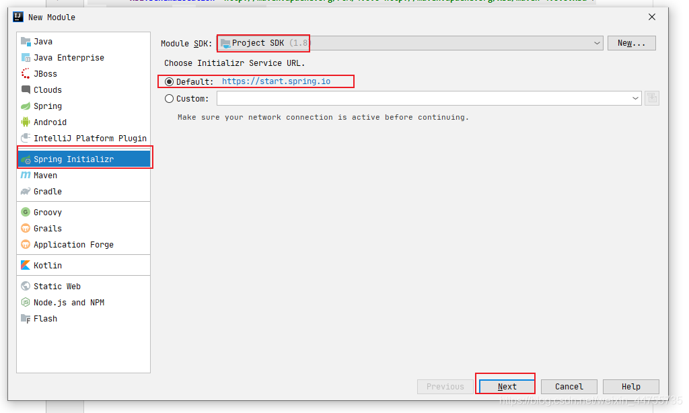Click the IntelliJ logo in title bar
The height and width of the screenshot is (413, 689).
pos(18,17)
